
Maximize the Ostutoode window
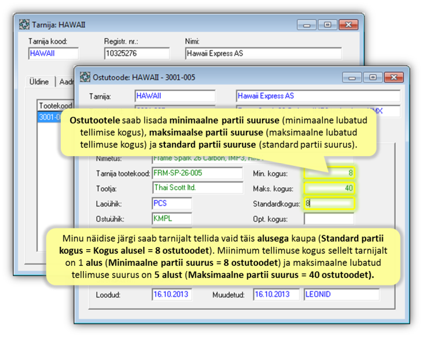tap(373, 77)
